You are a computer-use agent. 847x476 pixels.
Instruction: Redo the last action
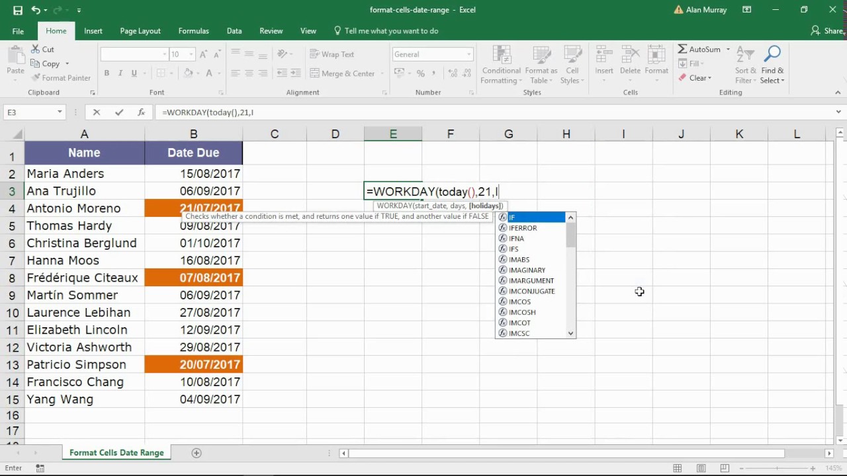click(59, 10)
